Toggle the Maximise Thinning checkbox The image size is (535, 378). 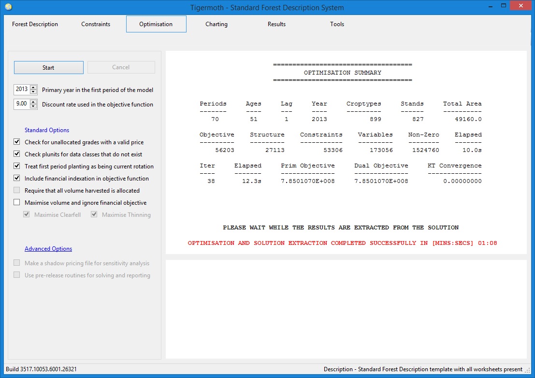click(x=94, y=214)
